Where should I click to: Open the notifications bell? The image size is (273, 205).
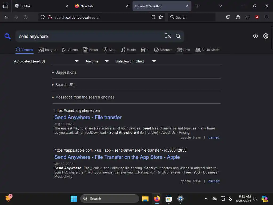pyautogui.click(x=255, y=199)
